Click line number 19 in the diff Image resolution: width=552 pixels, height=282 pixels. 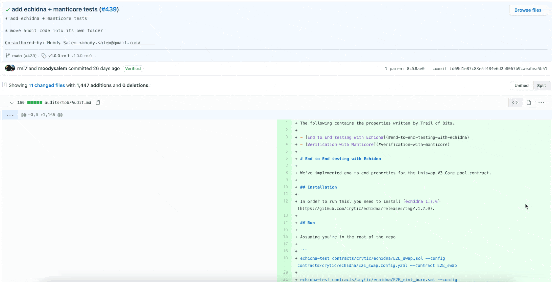[286, 258]
